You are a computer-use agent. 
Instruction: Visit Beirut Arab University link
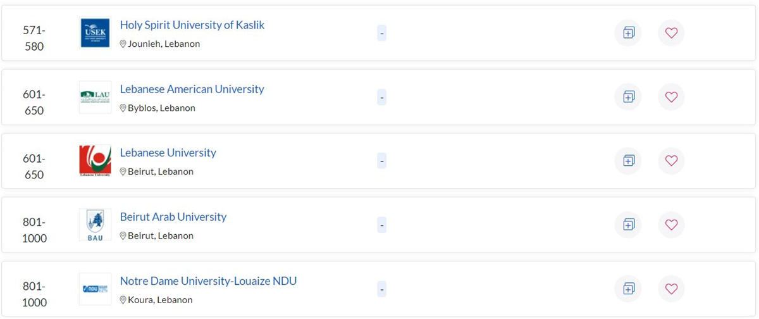(173, 217)
